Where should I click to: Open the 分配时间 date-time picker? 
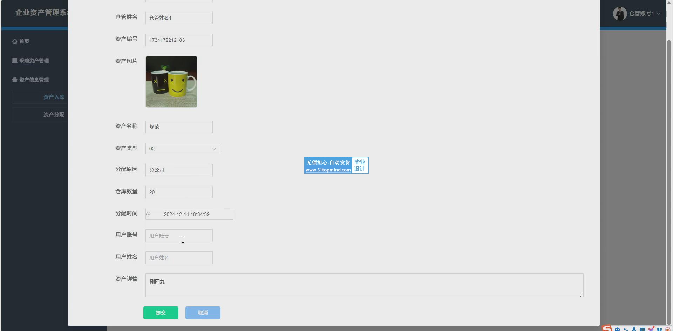189,214
